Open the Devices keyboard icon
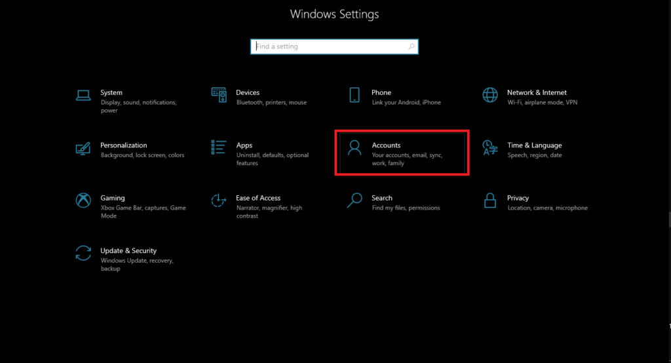 219,95
